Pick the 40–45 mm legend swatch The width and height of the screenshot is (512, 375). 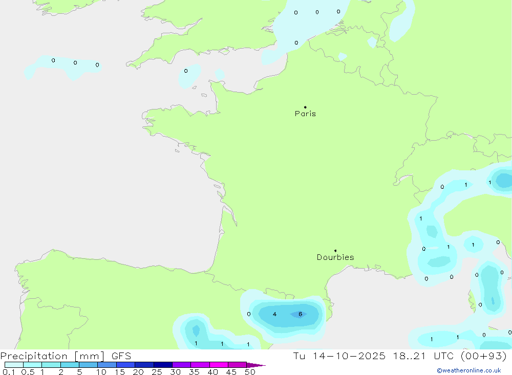click(x=219, y=365)
